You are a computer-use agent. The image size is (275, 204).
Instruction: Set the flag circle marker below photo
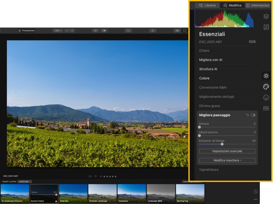click(x=90, y=176)
